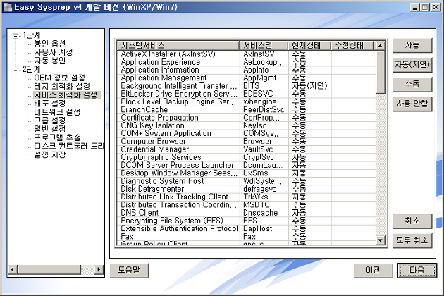
Task: Click tree panel scroll left arrow
Action: click(13, 269)
